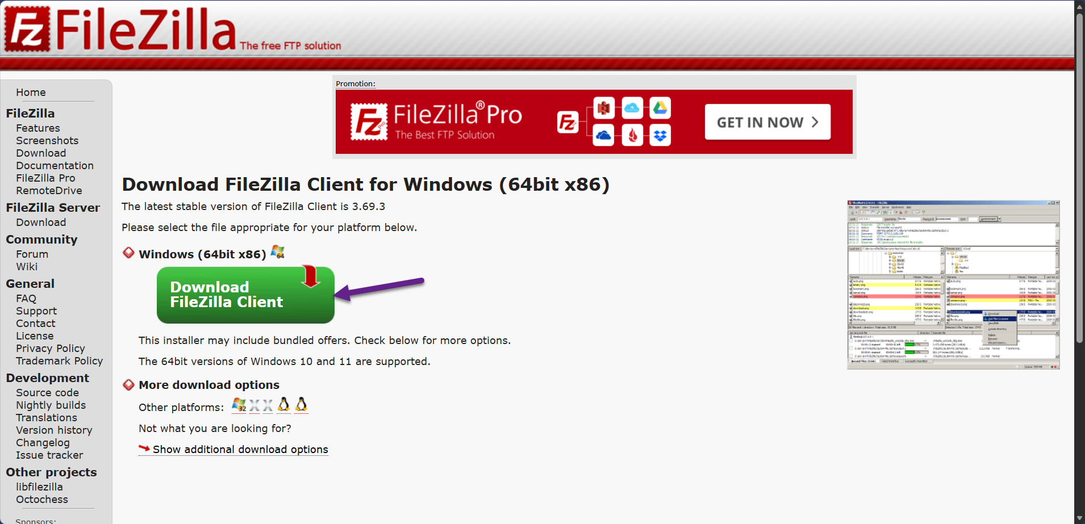Image resolution: width=1085 pixels, height=524 pixels.
Task: Go to the FileZilla Server Download link
Action: point(41,223)
